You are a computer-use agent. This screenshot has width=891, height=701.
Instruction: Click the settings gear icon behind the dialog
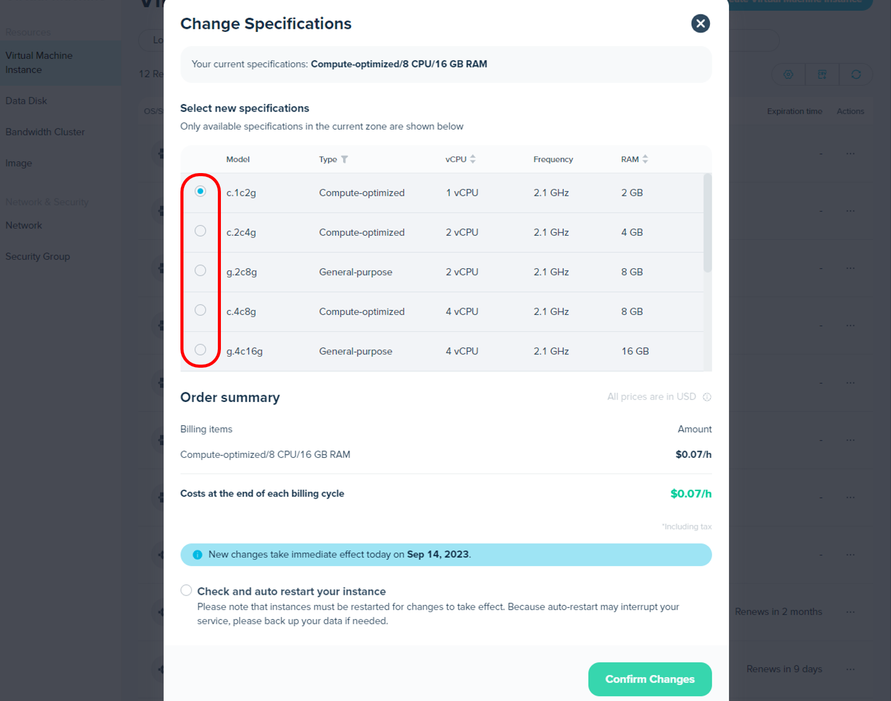tap(789, 74)
